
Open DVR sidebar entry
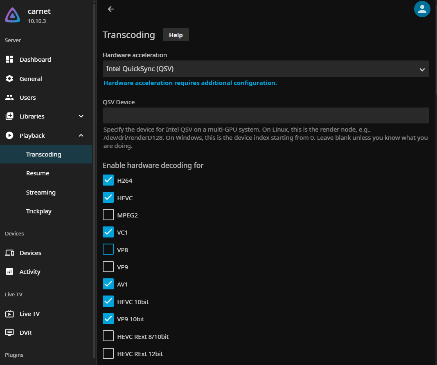point(46,332)
